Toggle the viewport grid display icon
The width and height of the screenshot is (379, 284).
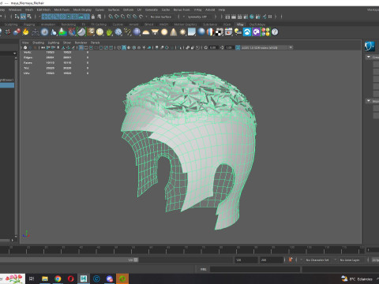[x=81, y=47]
